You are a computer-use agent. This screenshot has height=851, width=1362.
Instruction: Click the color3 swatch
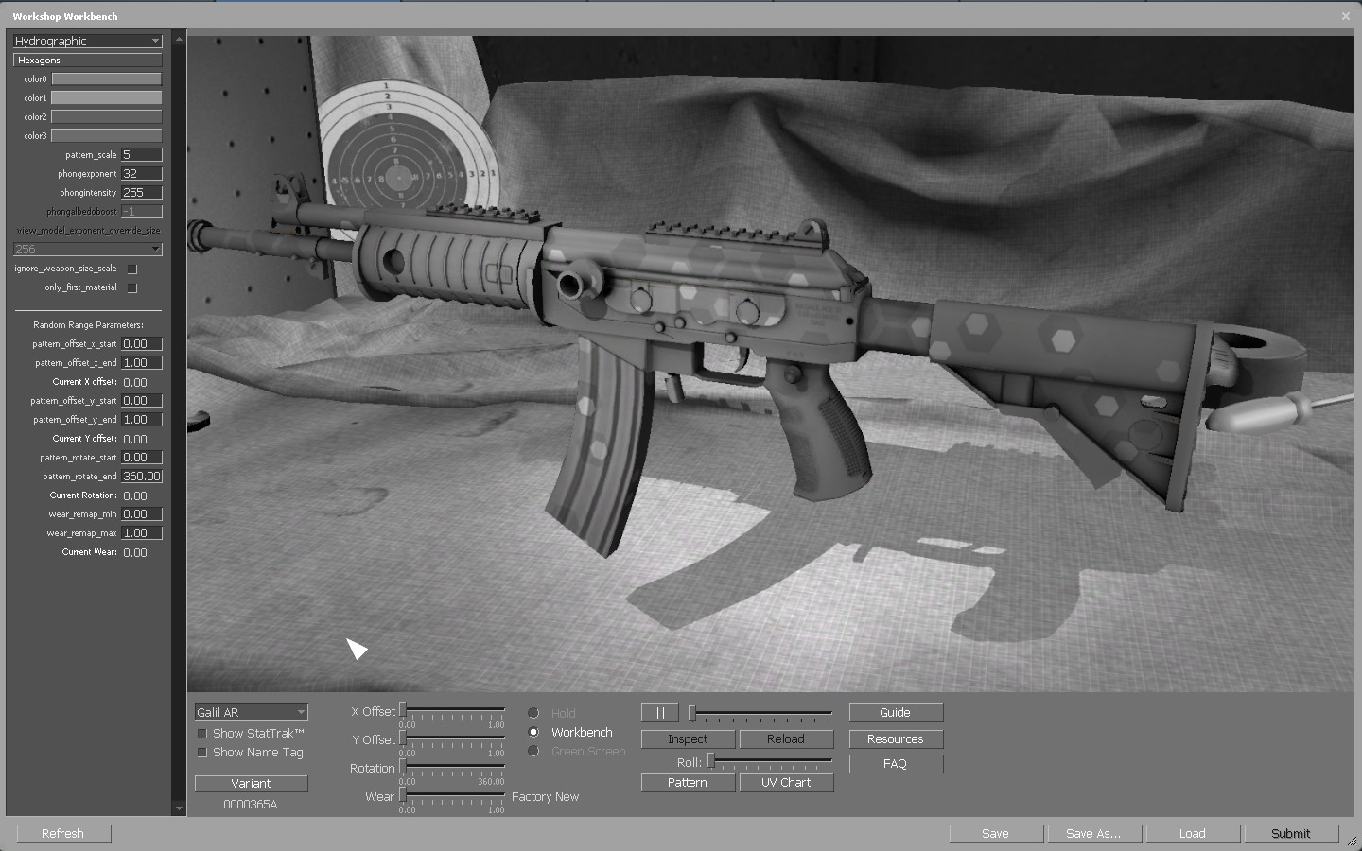(106, 136)
